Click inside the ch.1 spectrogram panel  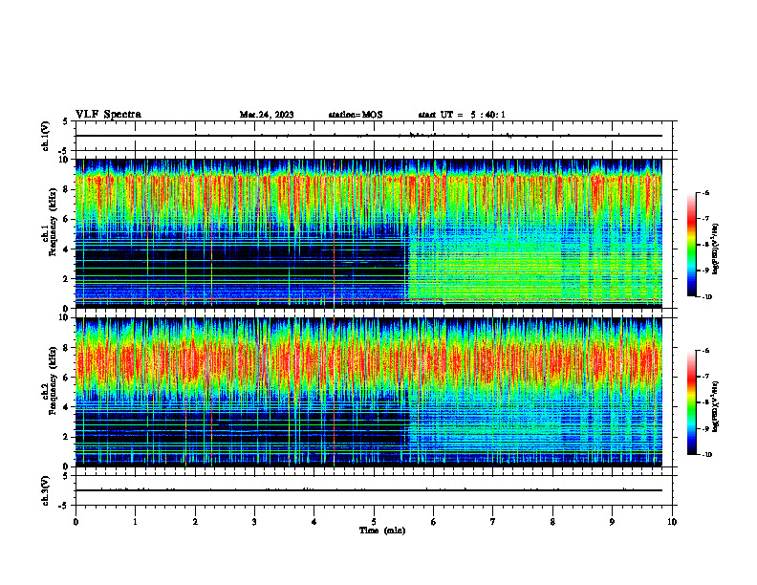coord(369,233)
